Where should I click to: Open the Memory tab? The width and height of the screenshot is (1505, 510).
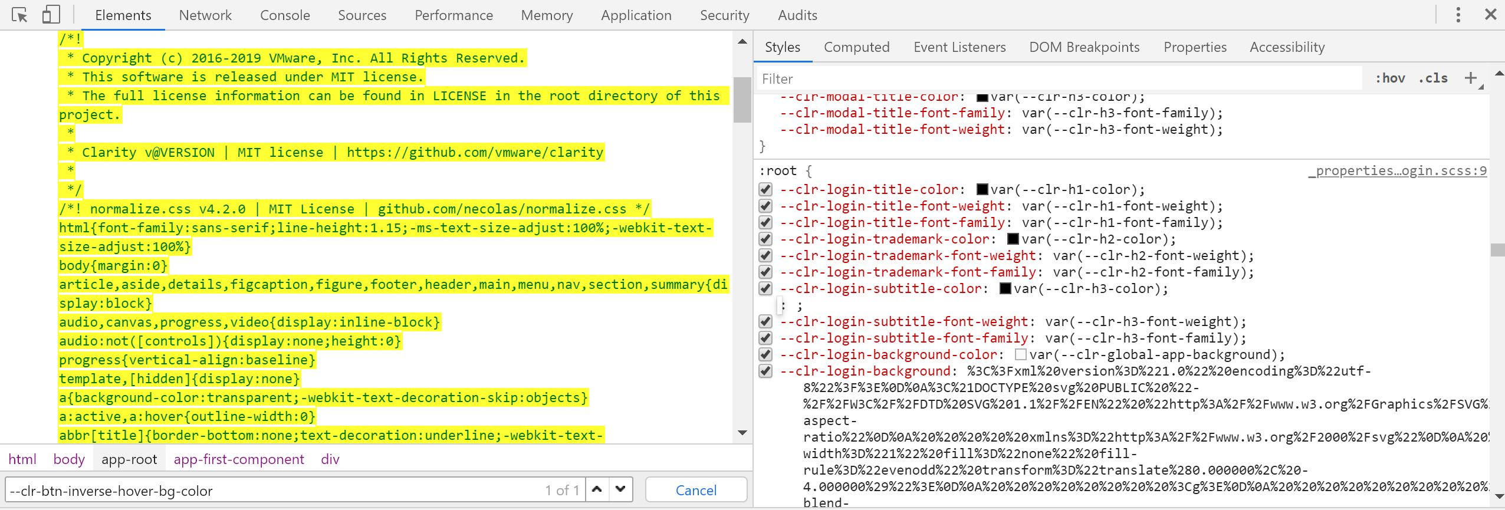coord(547,15)
